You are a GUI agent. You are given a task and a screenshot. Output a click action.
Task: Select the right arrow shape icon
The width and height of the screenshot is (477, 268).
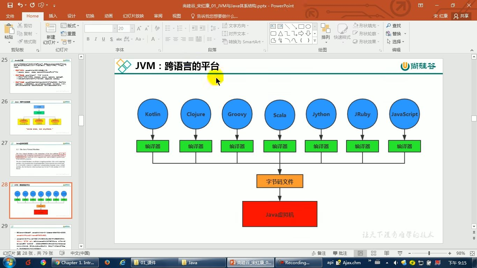[301, 33]
